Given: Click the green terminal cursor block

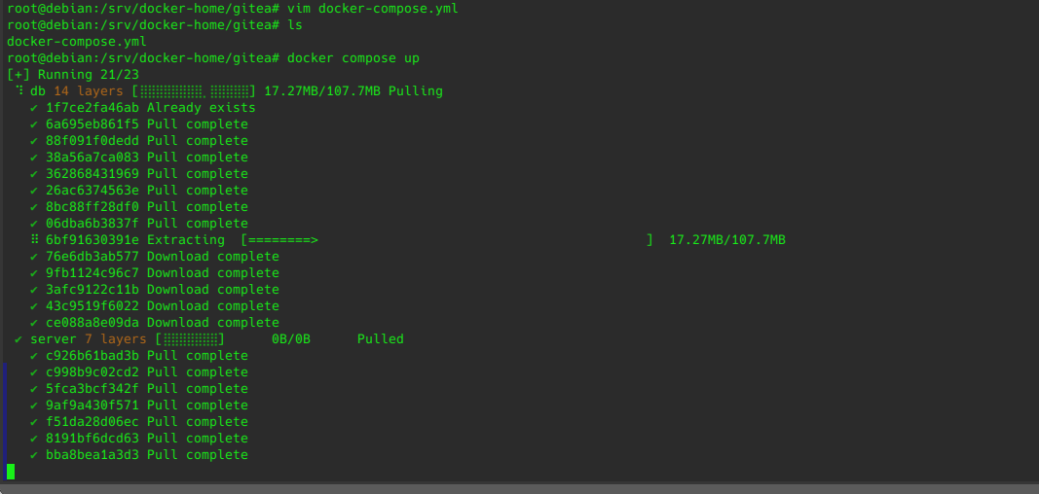Looking at the screenshot, I should [11, 472].
